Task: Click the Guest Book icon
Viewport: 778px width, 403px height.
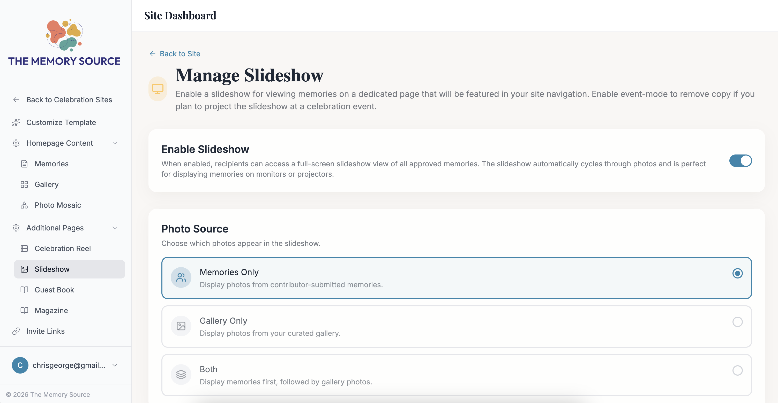Action: tap(25, 290)
